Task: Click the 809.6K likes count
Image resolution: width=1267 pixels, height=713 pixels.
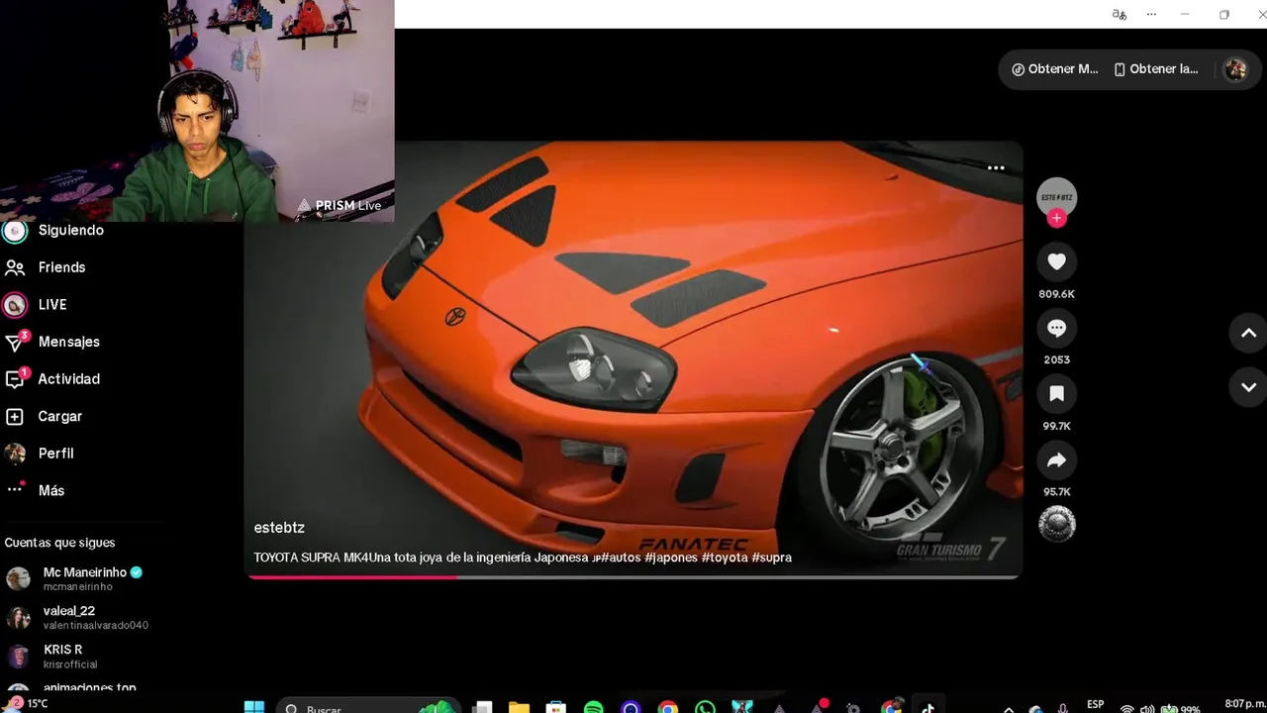Action: [1056, 294]
